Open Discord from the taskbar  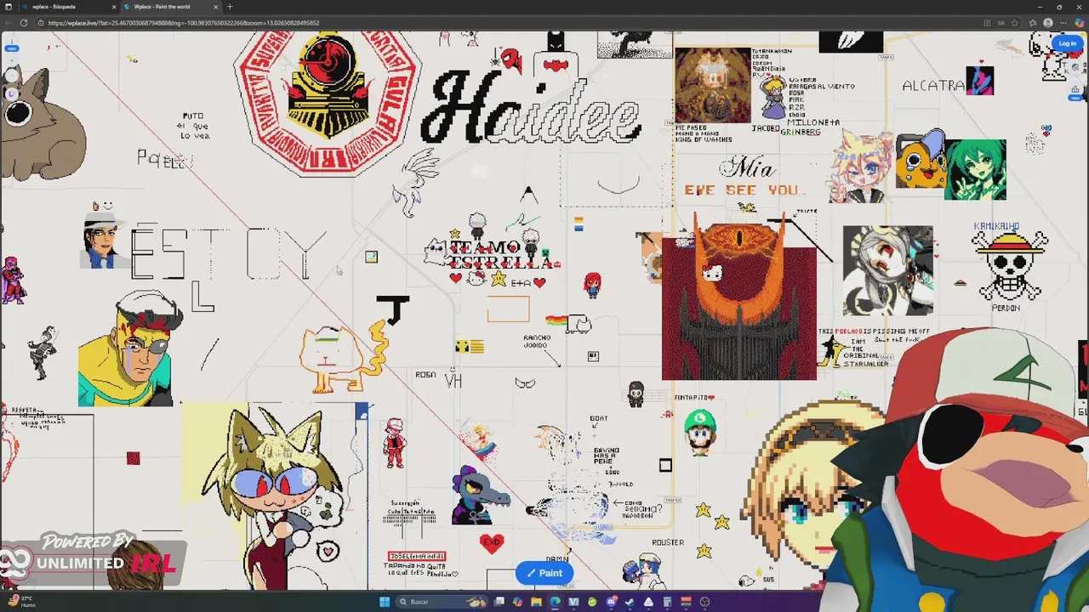[x=611, y=602]
